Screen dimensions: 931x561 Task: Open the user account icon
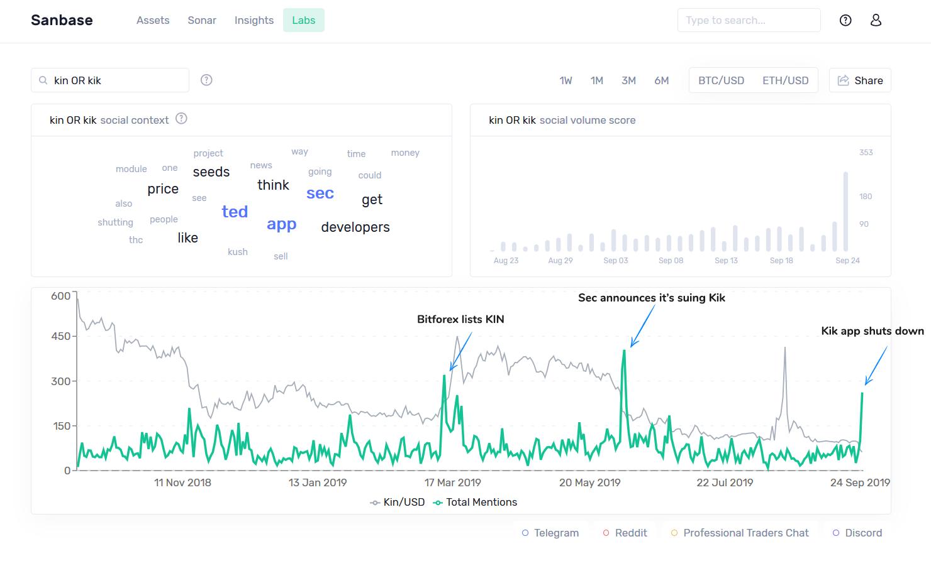876,20
